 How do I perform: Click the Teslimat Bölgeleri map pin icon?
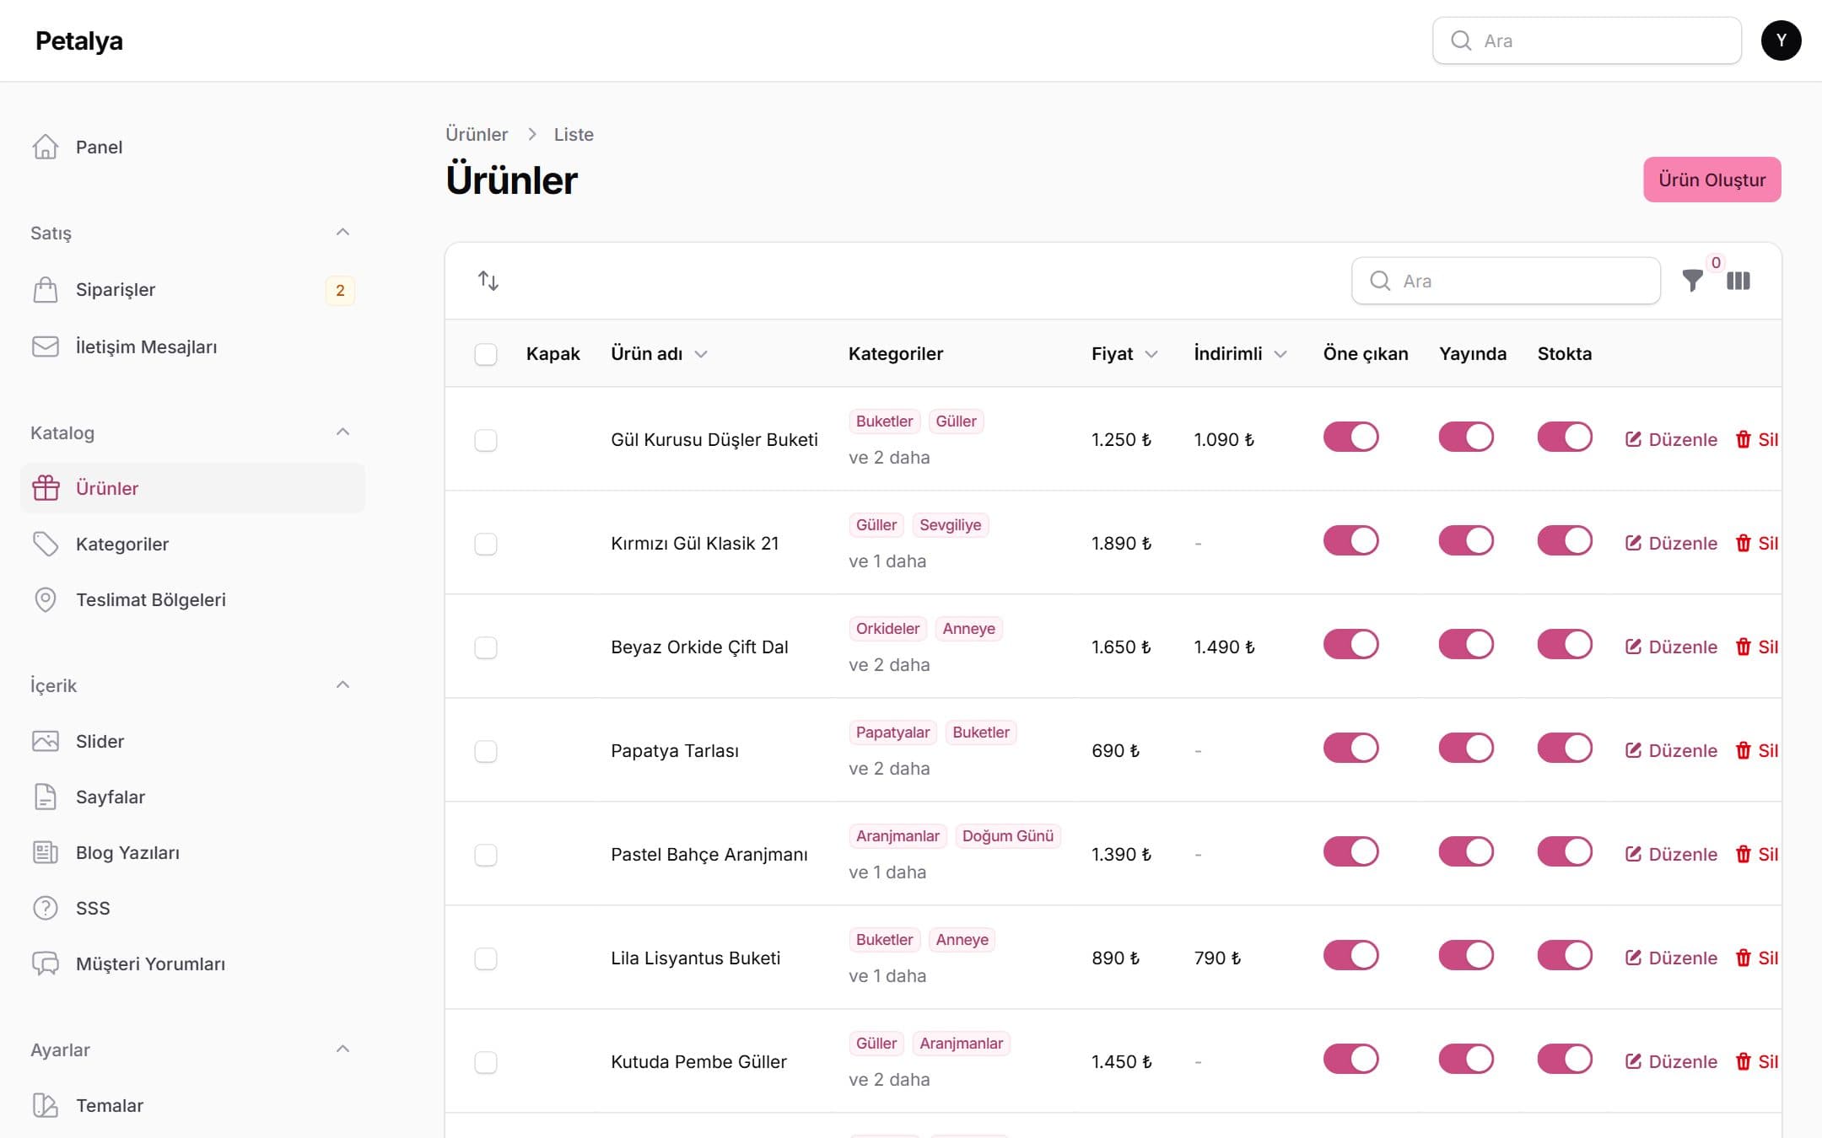coord(46,599)
